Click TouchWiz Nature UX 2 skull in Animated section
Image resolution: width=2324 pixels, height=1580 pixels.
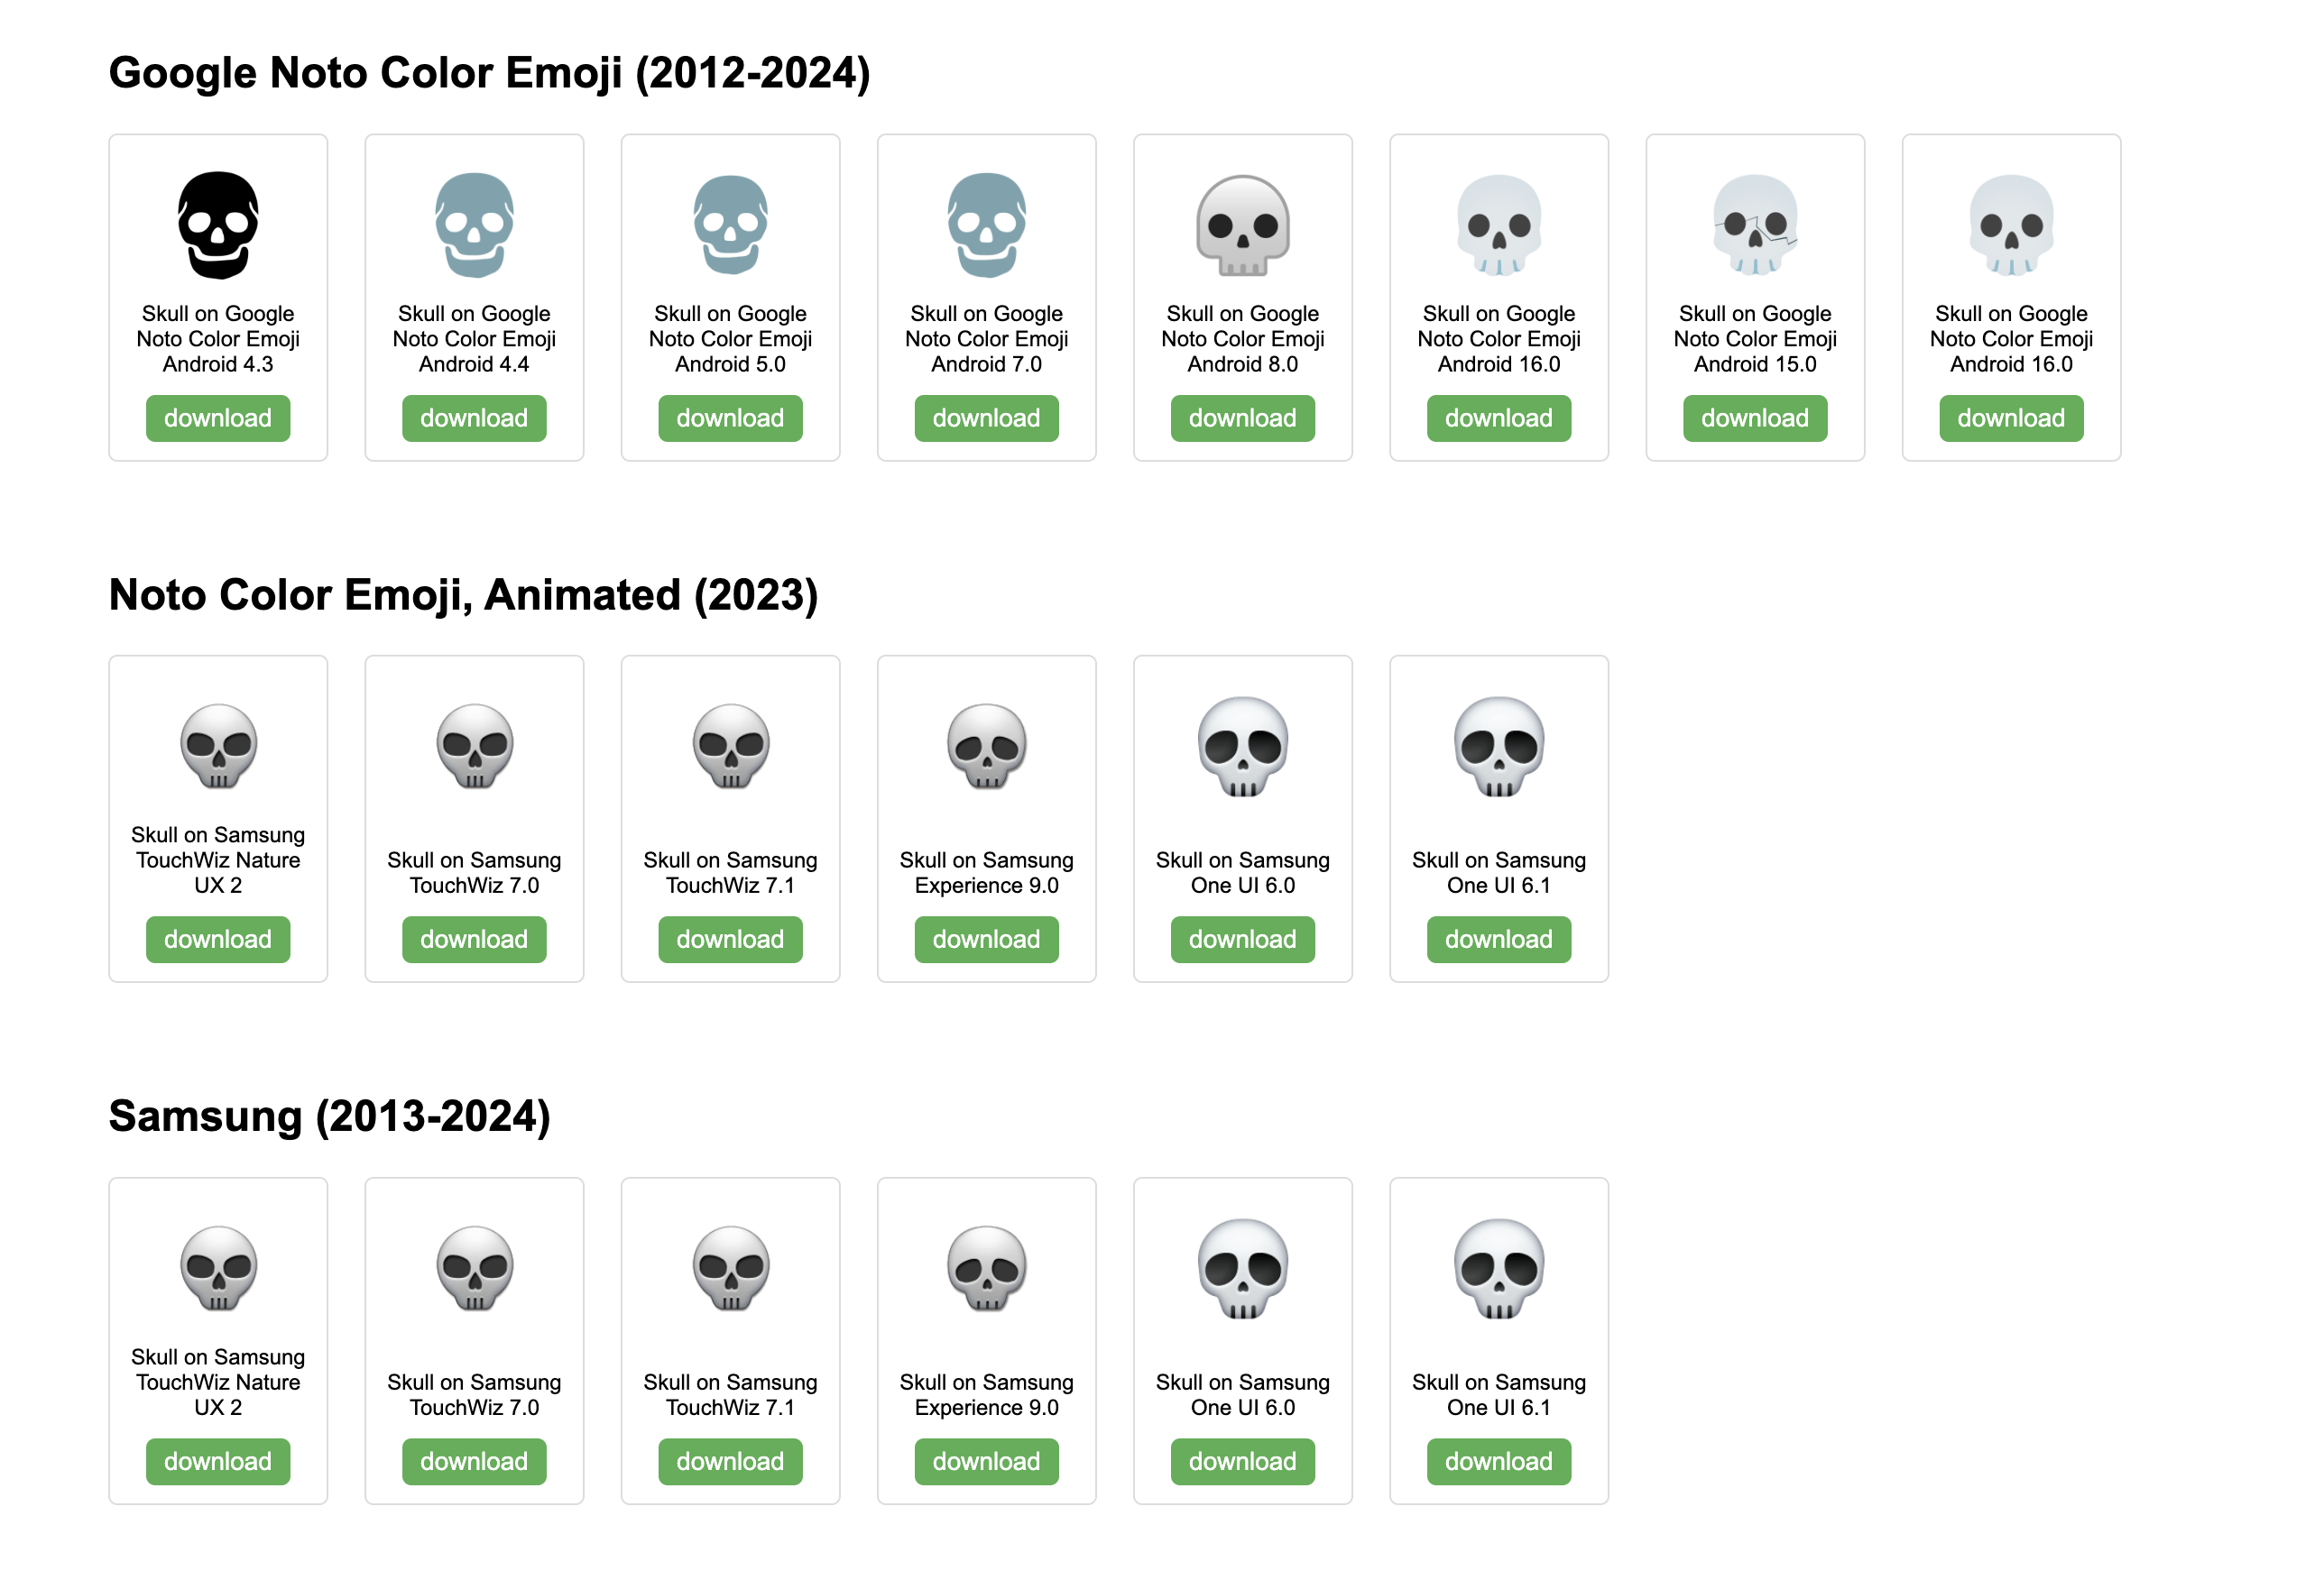pyautogui.click(x=218, y=746)
